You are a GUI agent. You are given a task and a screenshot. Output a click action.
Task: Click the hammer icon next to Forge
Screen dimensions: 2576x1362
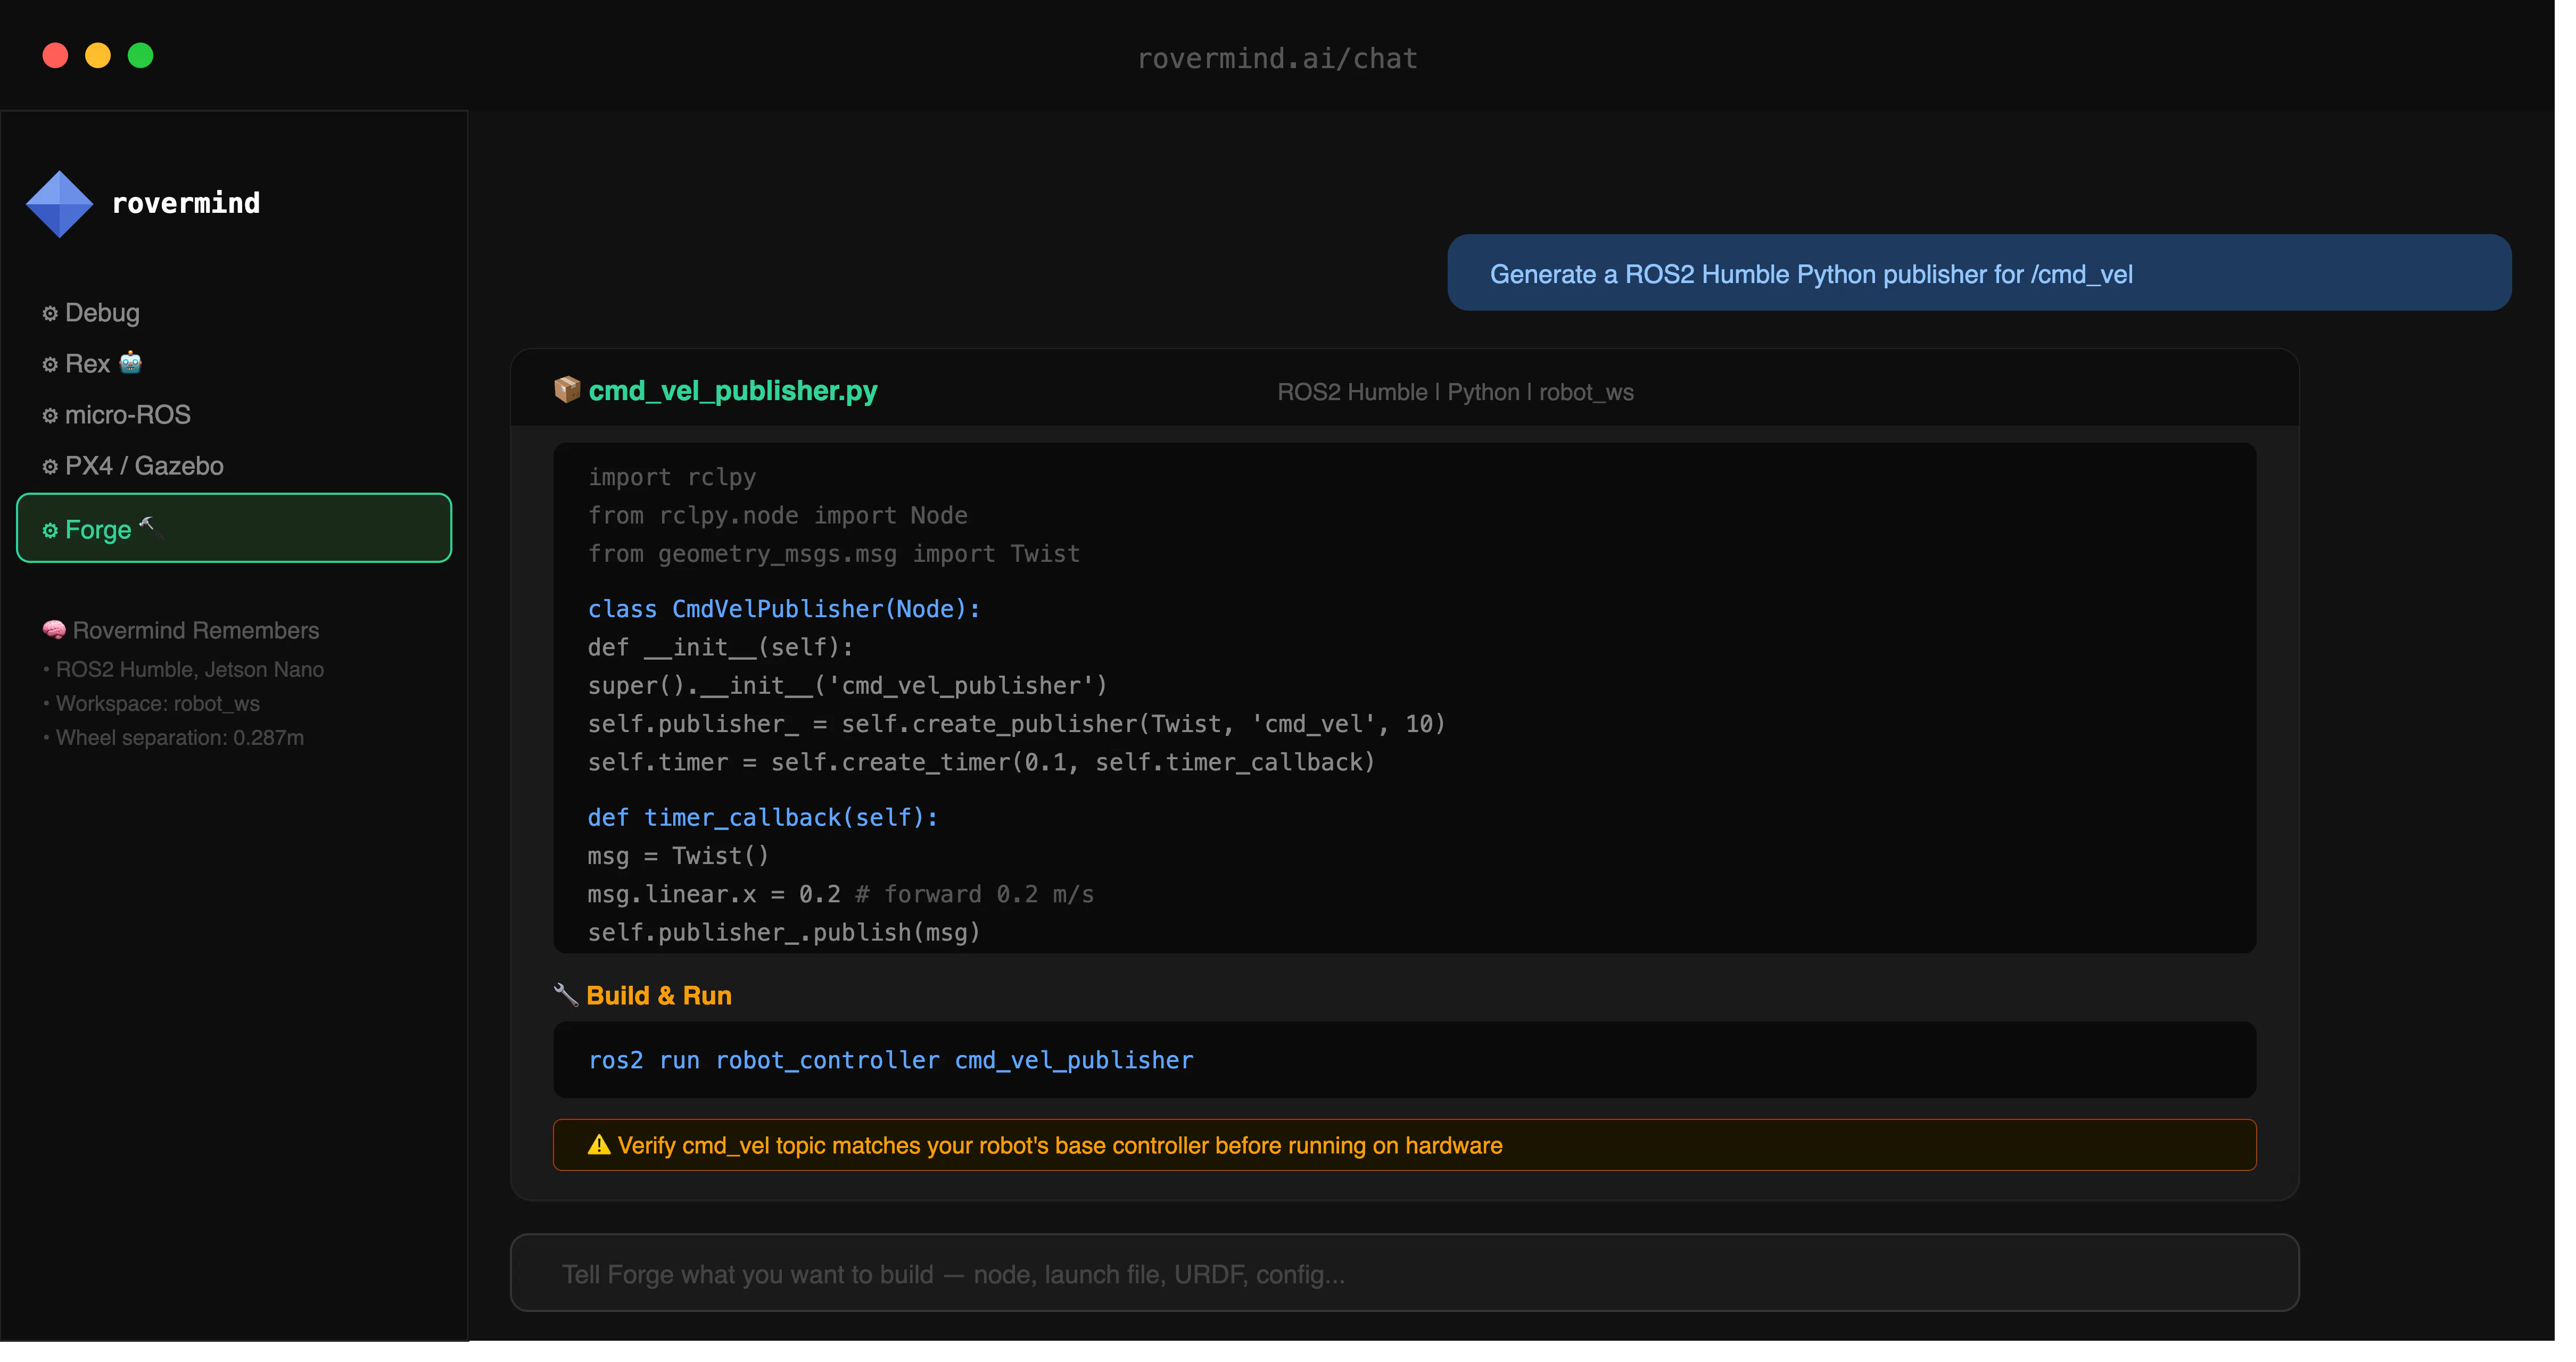click(152, 529)
